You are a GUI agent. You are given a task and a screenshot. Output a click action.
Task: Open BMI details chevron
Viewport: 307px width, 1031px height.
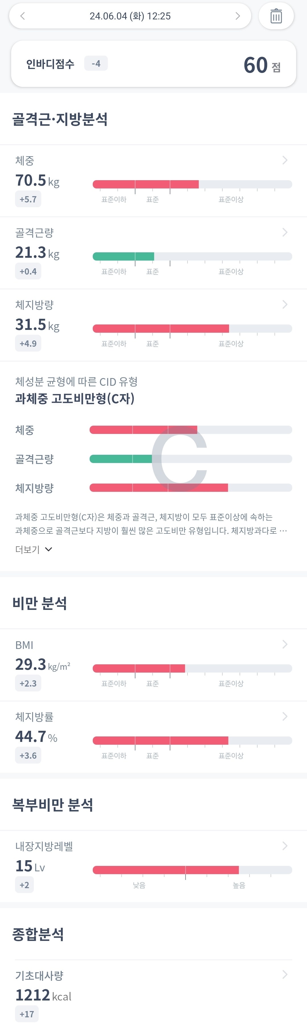(285, 644)
